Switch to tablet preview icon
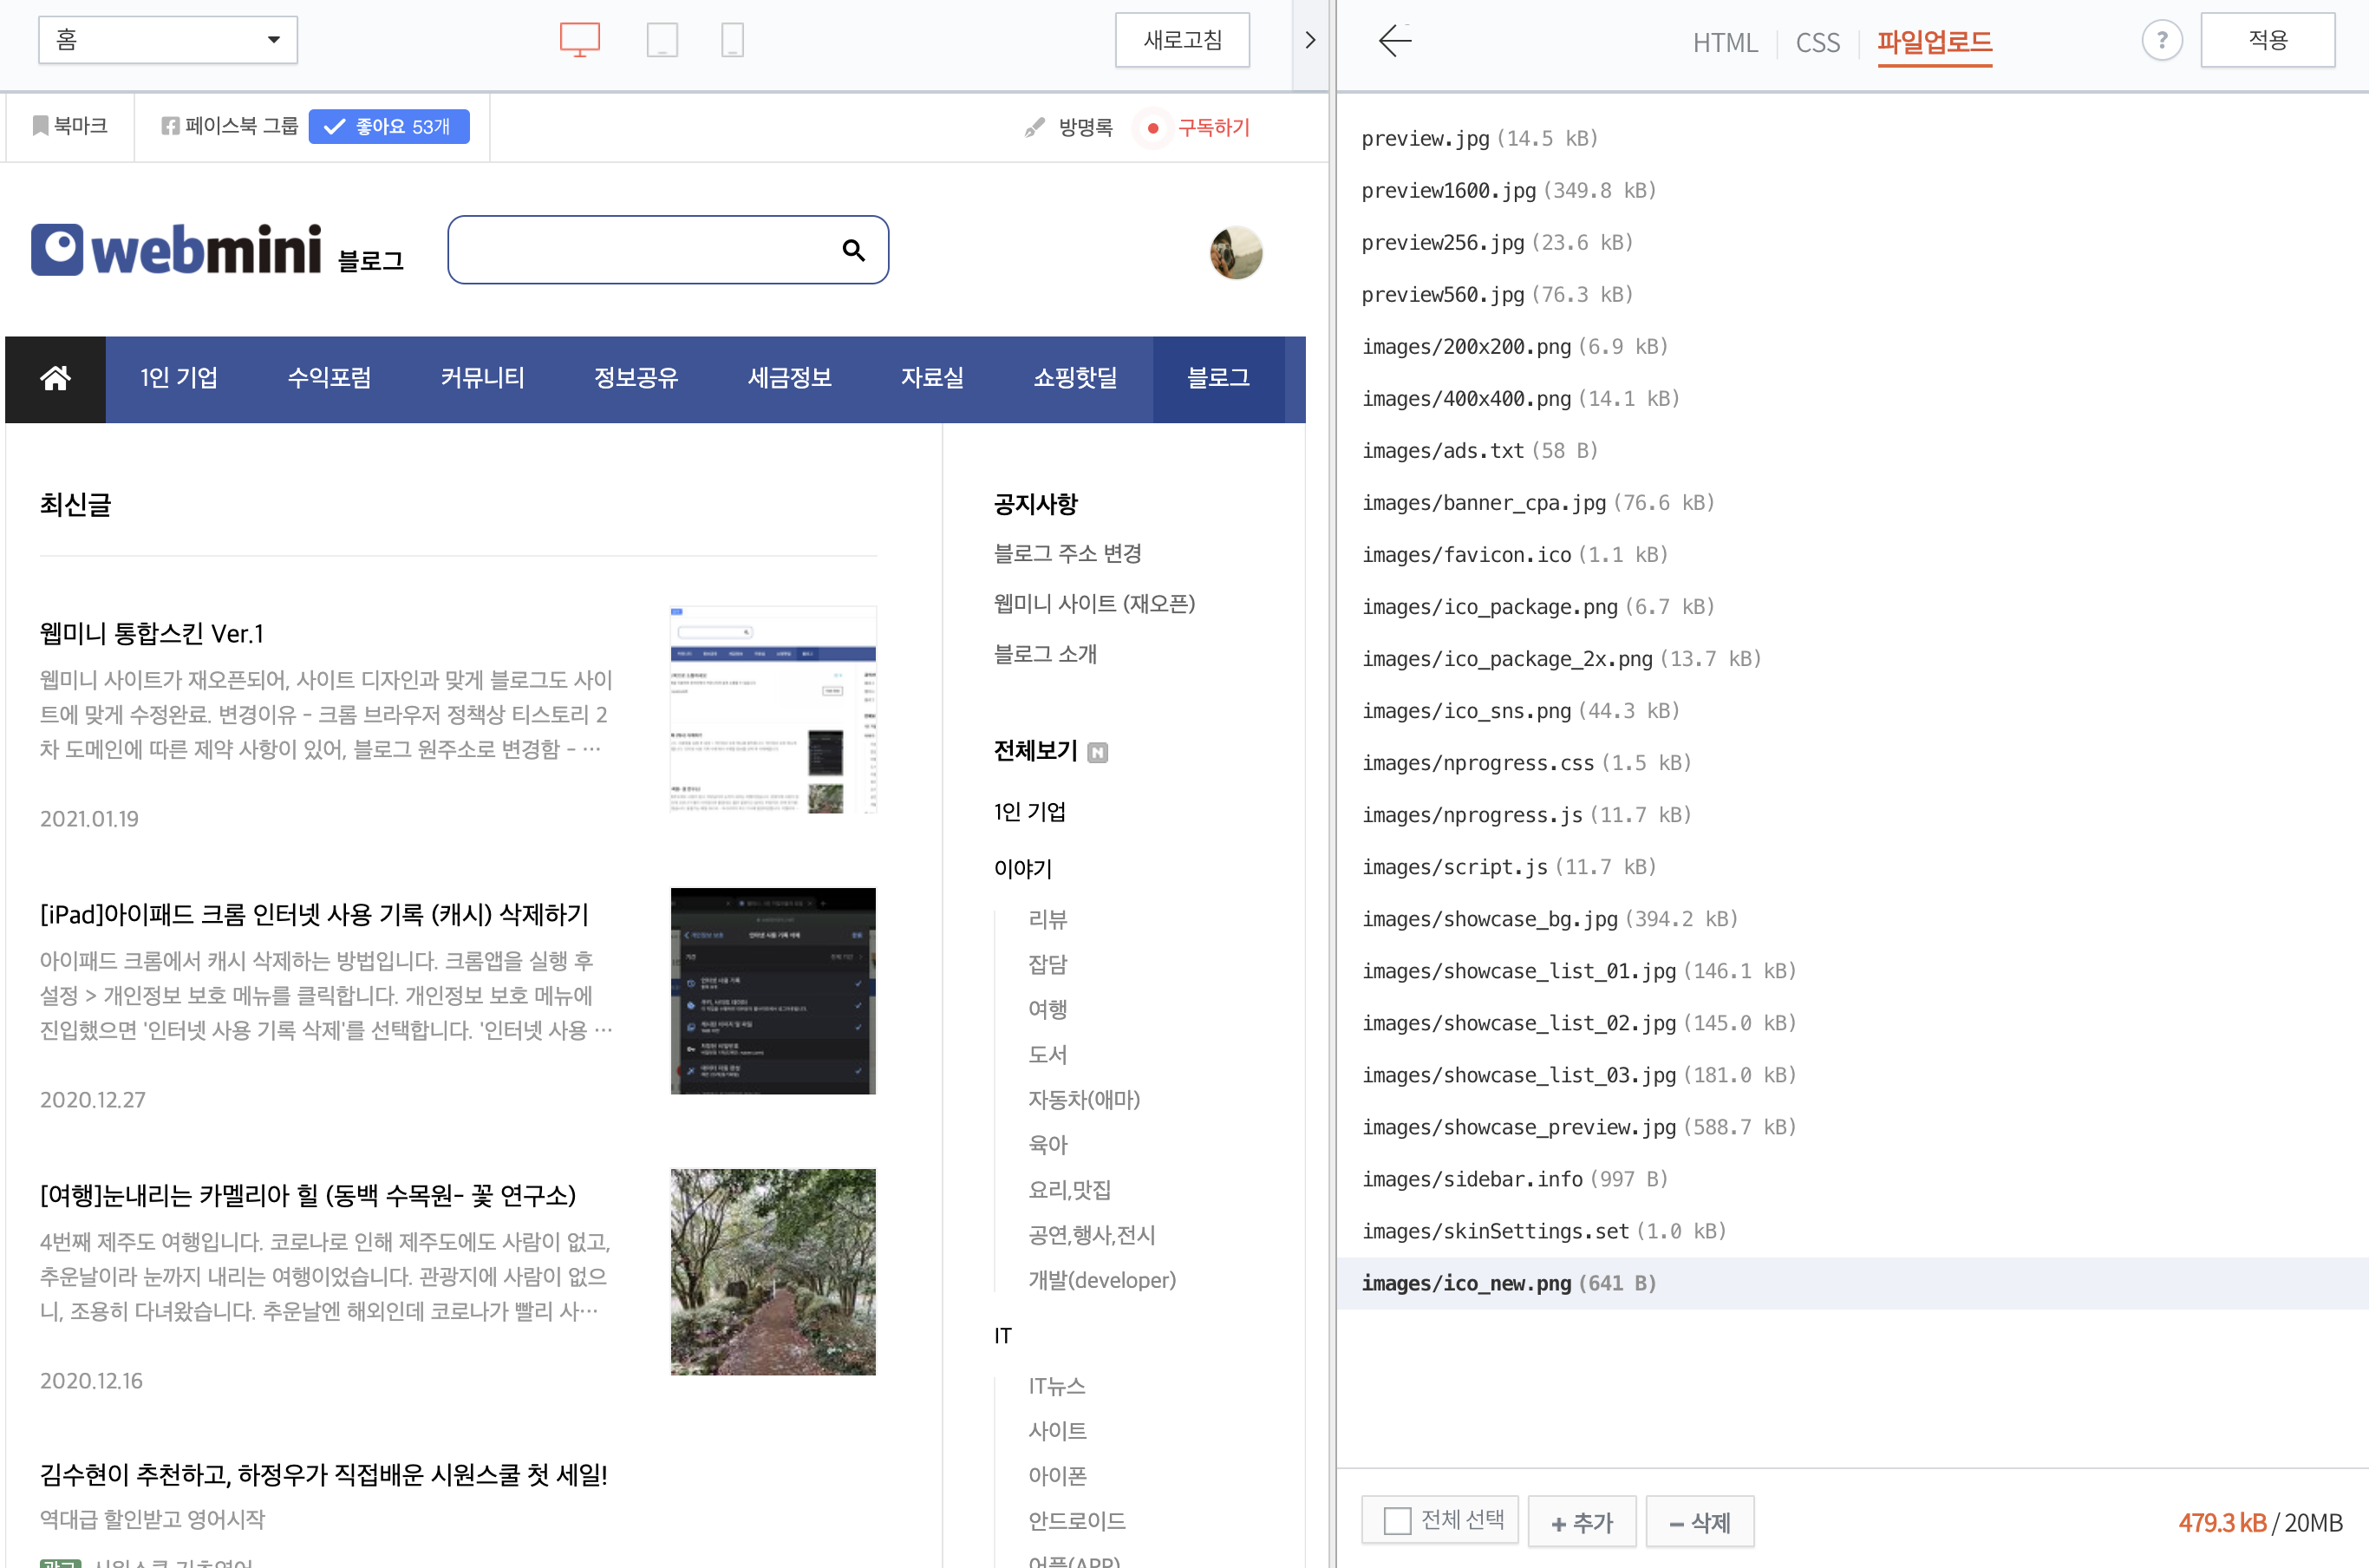Screen dimensions: 2369x1568 coord(662,40)
